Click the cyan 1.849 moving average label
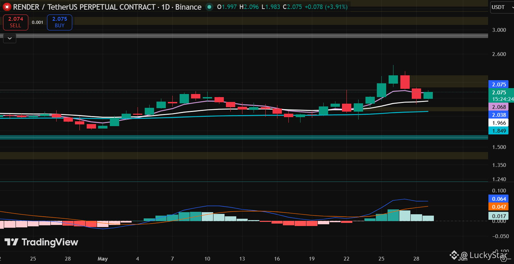Screen dimensions: 514x264 tap(499, 131)
